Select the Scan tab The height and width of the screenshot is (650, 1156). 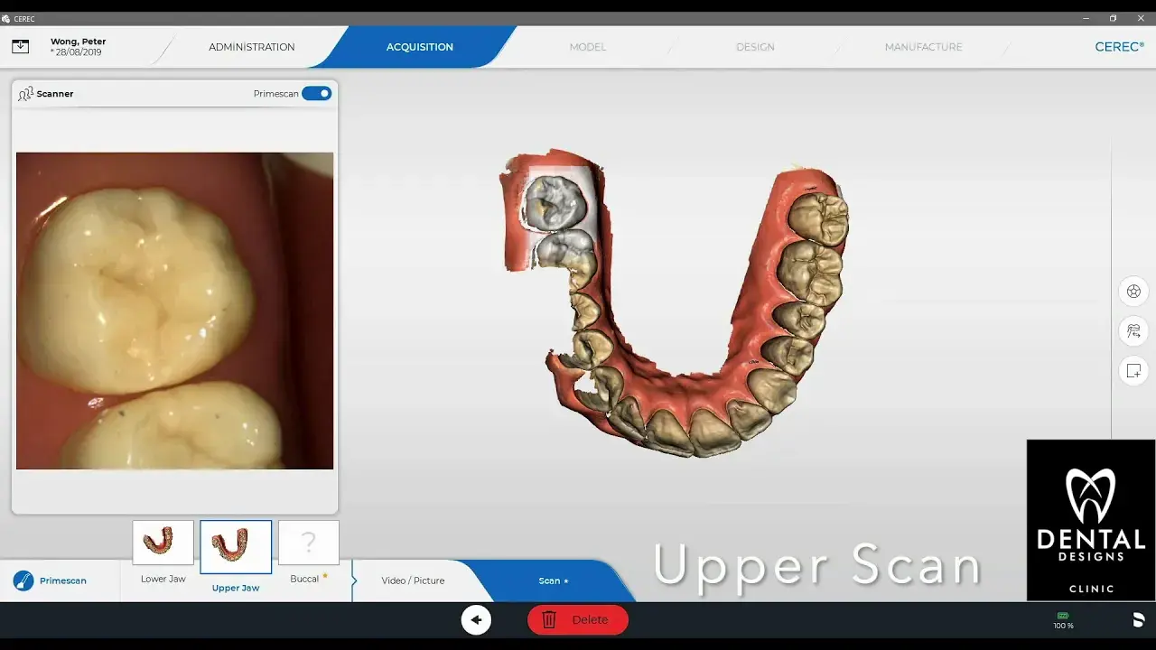[552, 580]
